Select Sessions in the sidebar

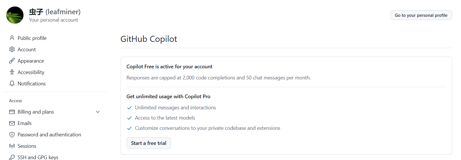[x=27, y=146]
